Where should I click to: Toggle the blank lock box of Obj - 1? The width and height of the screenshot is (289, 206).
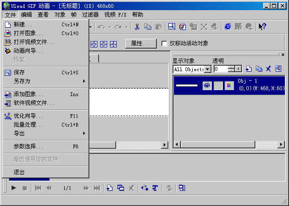click(218, 85)
